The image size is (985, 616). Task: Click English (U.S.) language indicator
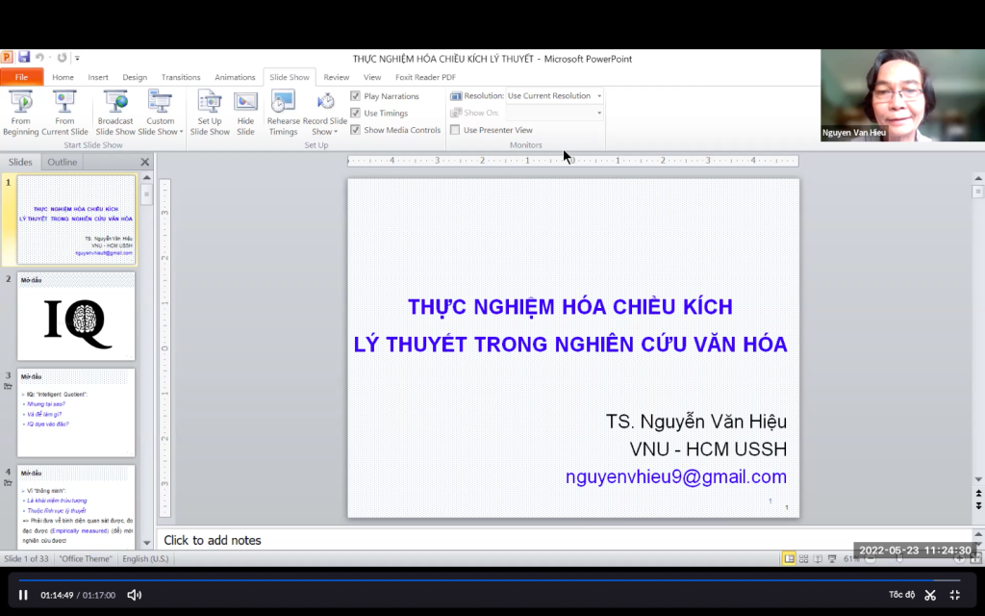coord(146,558)
